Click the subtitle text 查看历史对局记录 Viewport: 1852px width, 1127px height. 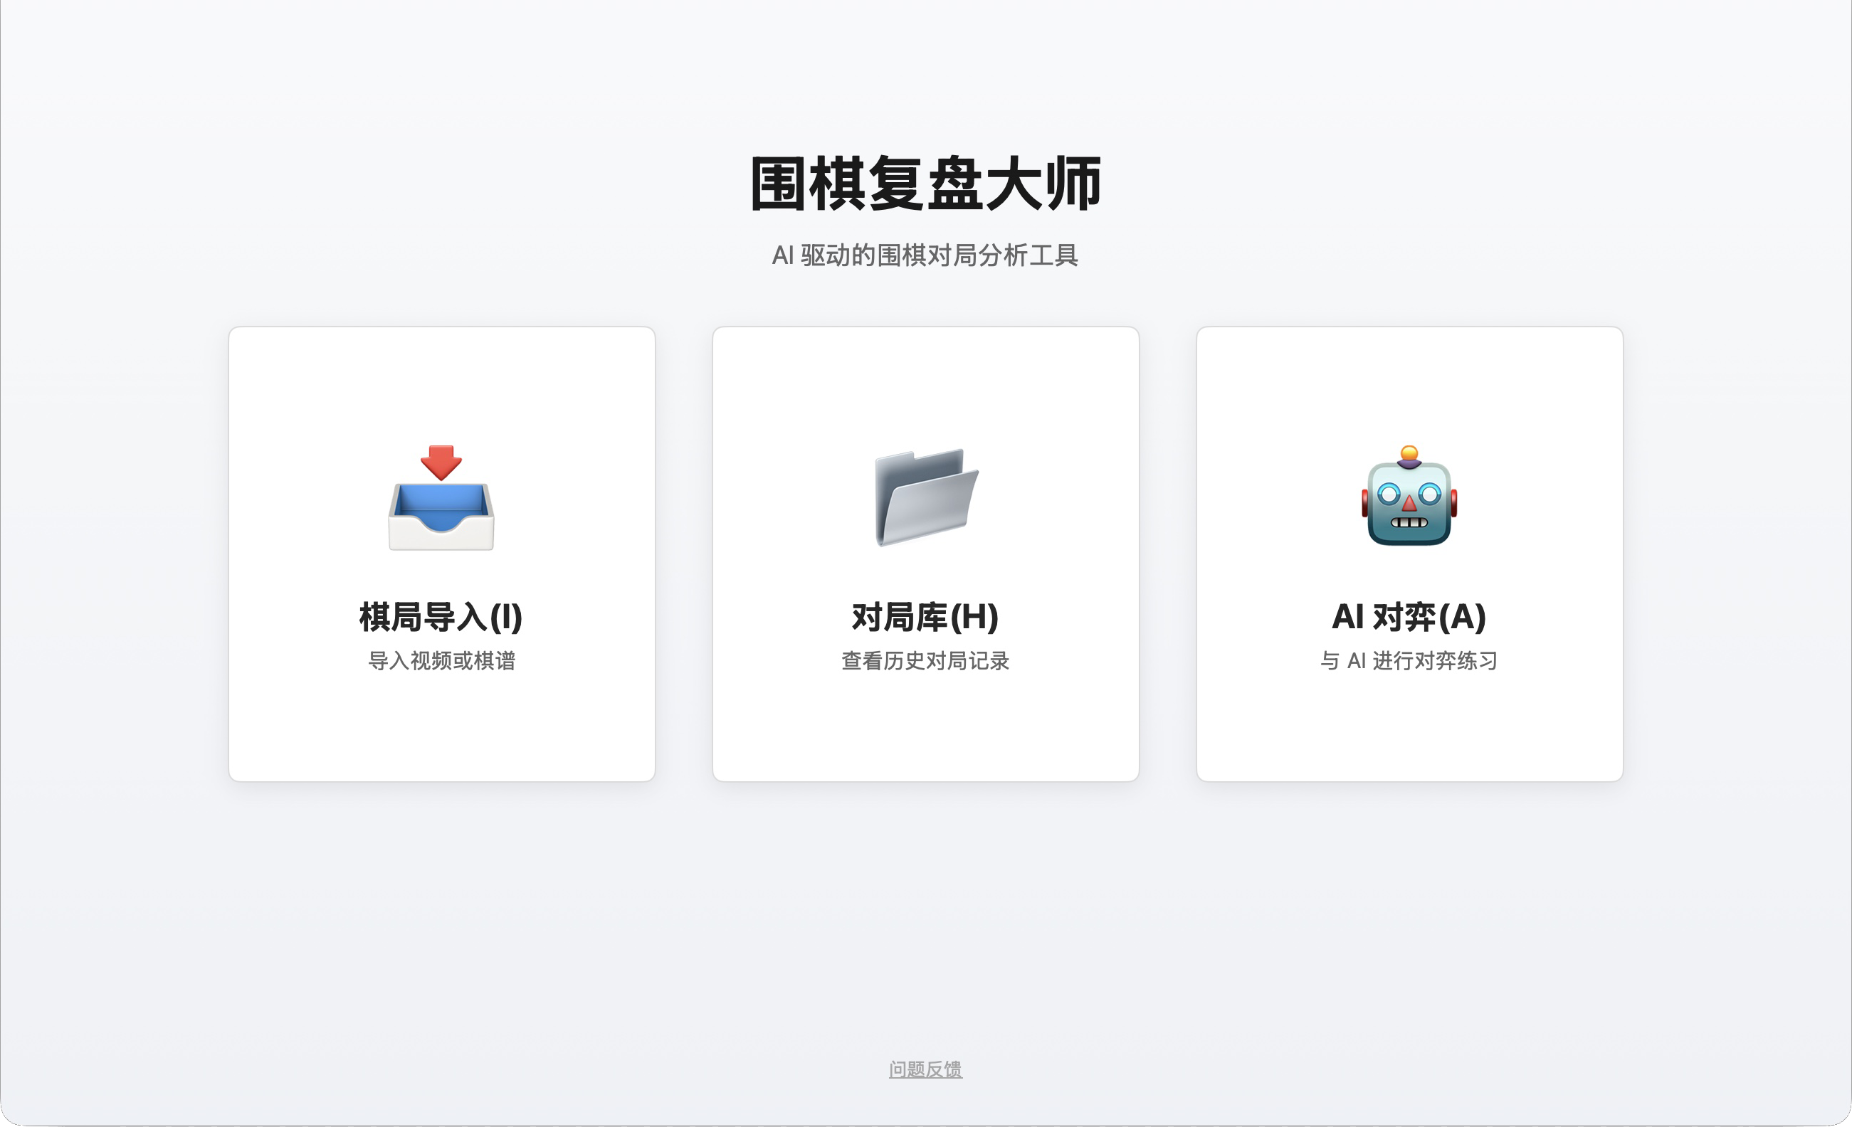point(925,660)
